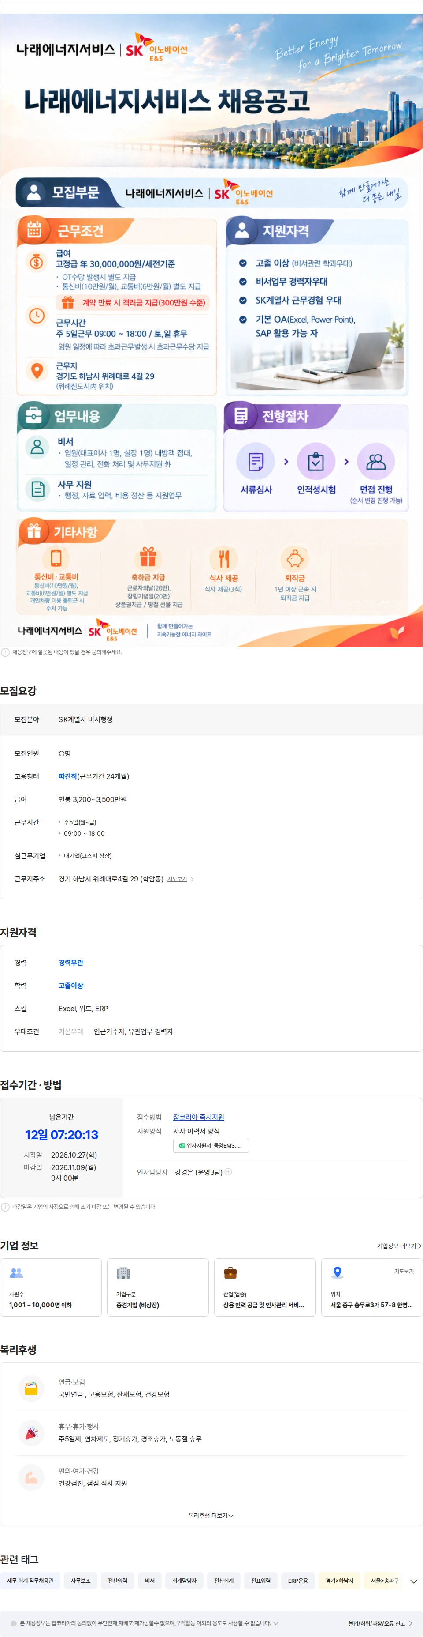Click the 서류심사 document step icon
This screenshot has height=1637, width=423.
(256, 461)
